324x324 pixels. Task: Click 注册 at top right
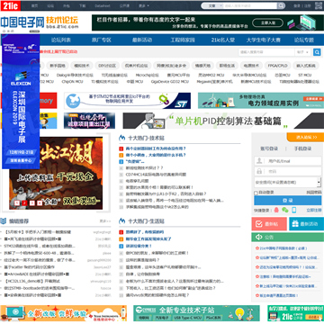point(308,5)
